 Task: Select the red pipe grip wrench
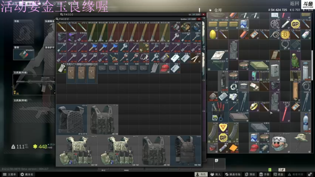(285, 112)
